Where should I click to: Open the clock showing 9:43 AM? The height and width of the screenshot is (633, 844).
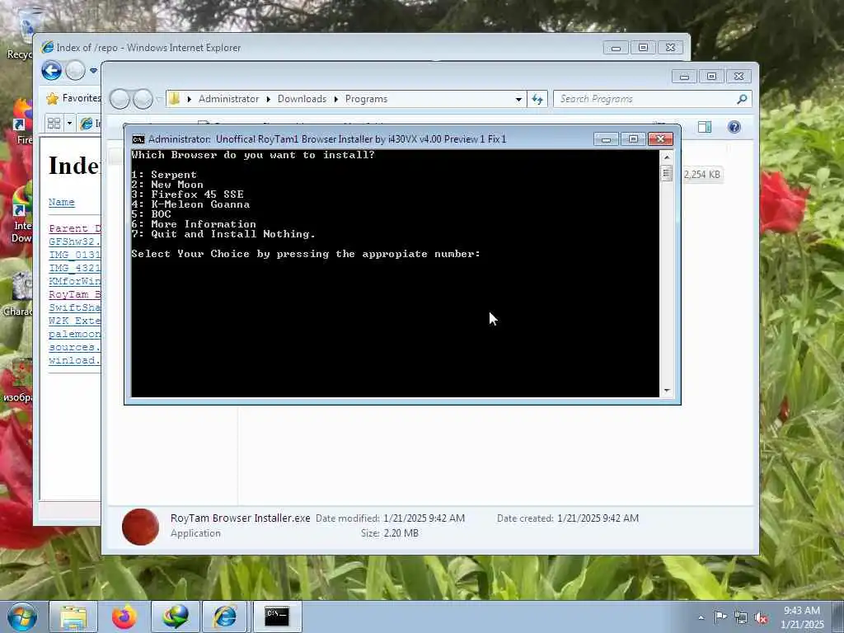coord(801,617)
